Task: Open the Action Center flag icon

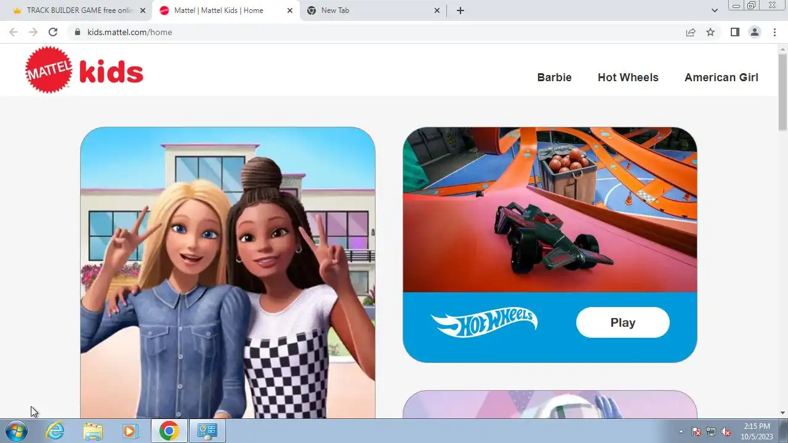Action: coord(696,431)
